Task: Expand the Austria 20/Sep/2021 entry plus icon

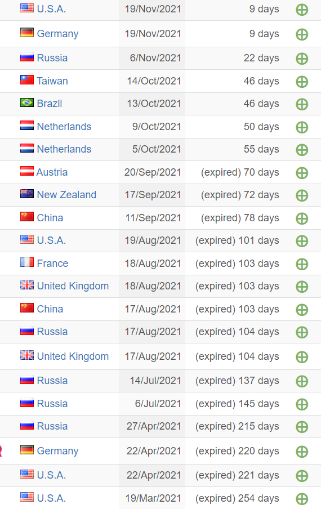Action: pyautogui.click(x=302, y=173)
